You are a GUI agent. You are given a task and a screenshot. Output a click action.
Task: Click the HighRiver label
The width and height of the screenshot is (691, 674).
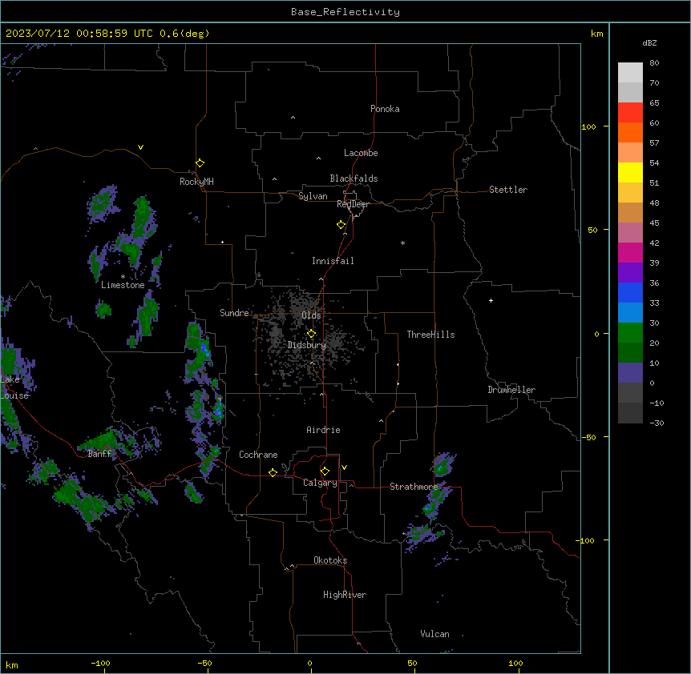point(345,595)
